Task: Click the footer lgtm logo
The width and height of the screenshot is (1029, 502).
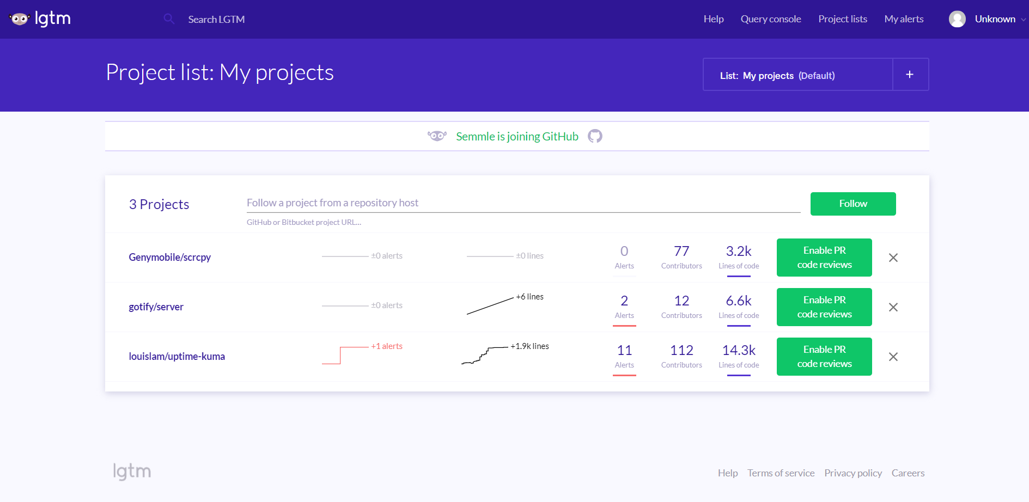Action: tap(132, 472)
